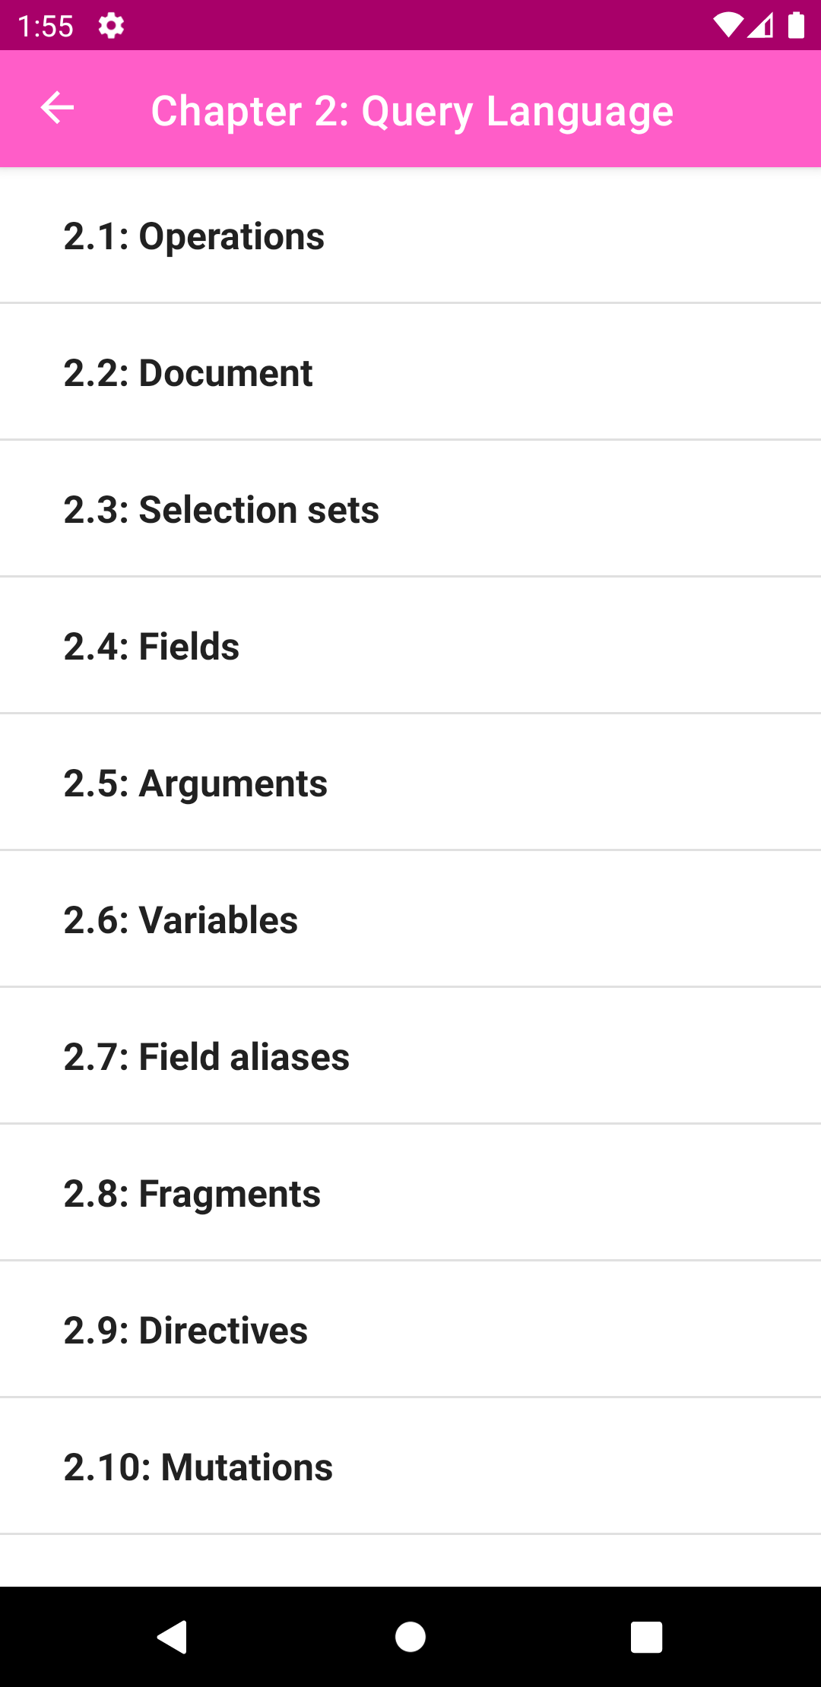Image resolution: width=821 pixels, height=1687 pixels.
Task: Open 2.6: Variables lesson
Action: pos(410,919)
